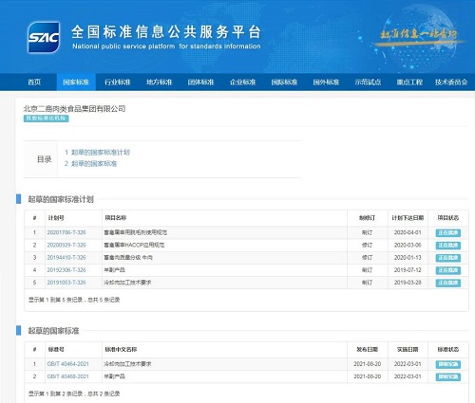Open the 技术委员会 tab
Image resolution: width=475 pixels, height=403 pixels.
tap(451, 82)
